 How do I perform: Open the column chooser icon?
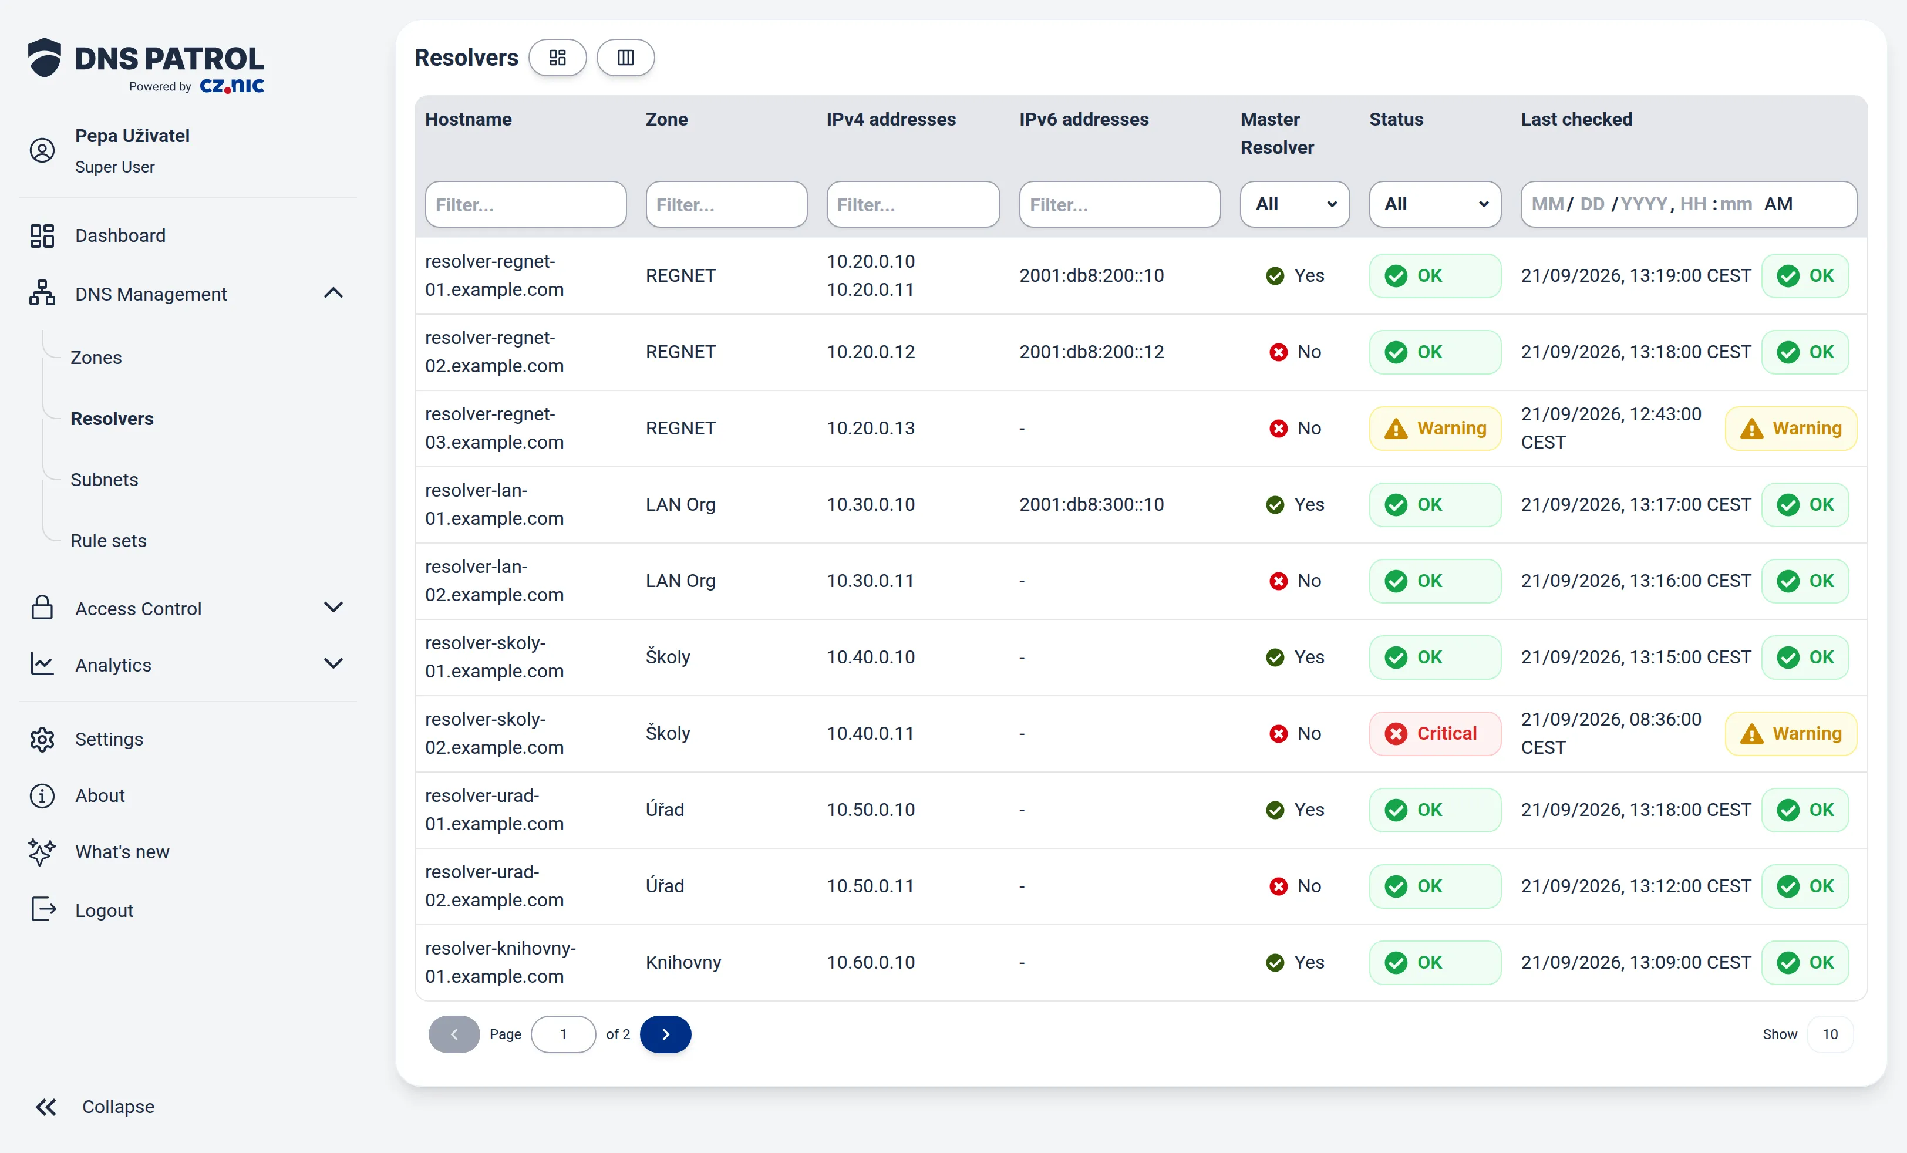(625, 58)
